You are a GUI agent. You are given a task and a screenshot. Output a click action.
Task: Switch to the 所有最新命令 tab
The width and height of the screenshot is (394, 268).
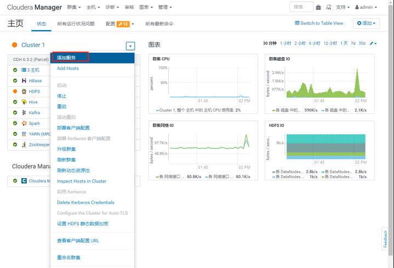pyautogui.click(x=159, y=24)
